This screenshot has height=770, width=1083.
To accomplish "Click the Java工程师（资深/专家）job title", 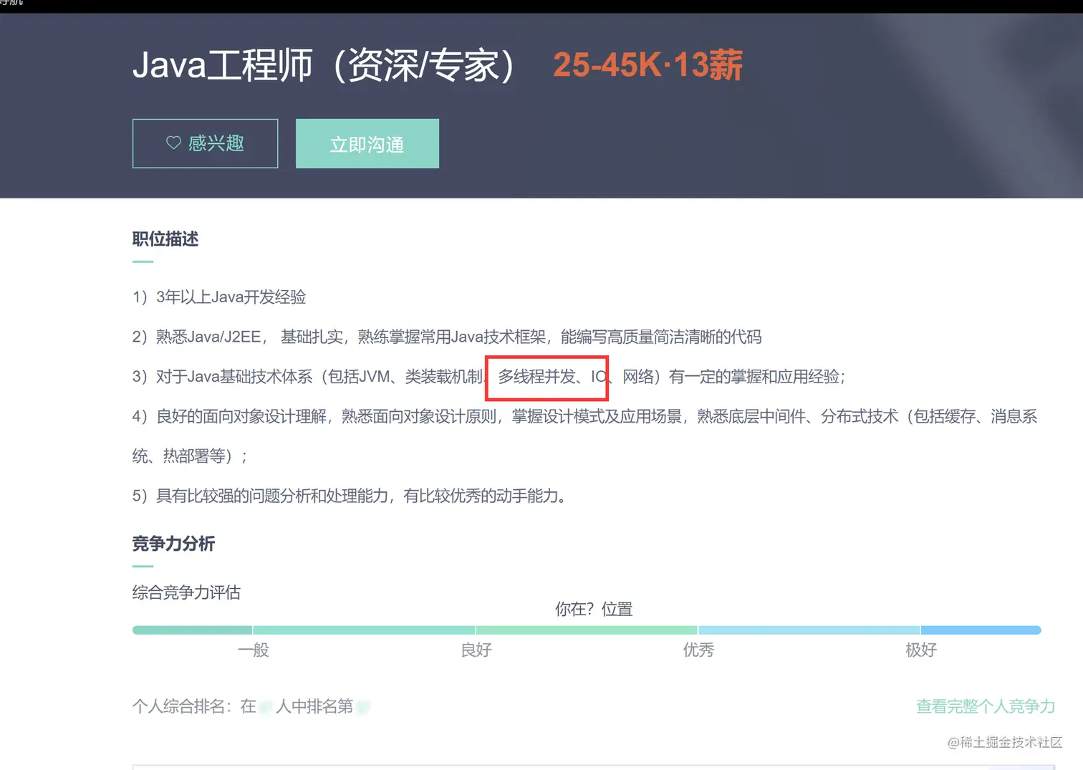I will (x=322, y=64).
